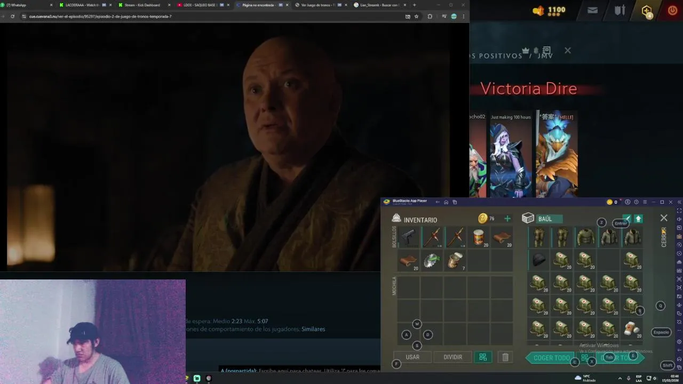Click the Similares link in Dota
This screenshot has width=683, height=384.
coord(313,329)
